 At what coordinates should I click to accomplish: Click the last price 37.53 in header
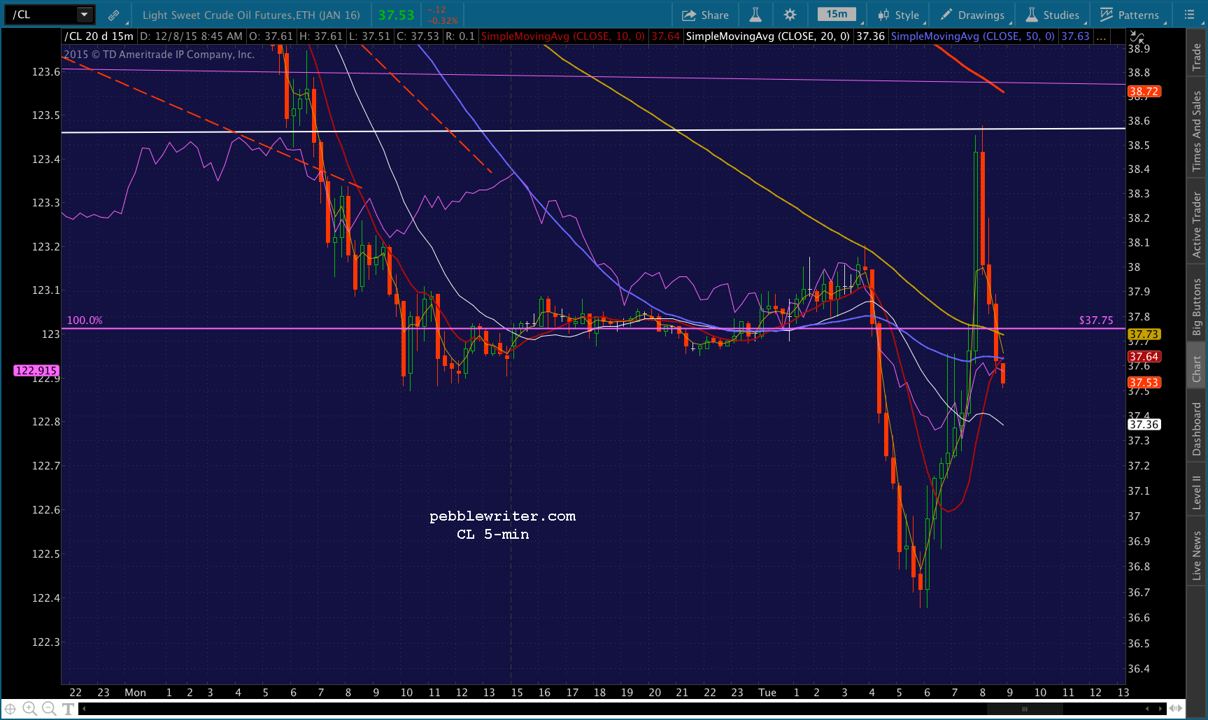[396, 15]
